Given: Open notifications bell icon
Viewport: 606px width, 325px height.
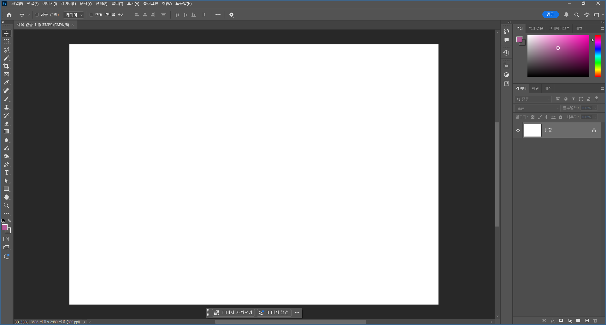Looking at the screenshot, I should pos(566,14).
